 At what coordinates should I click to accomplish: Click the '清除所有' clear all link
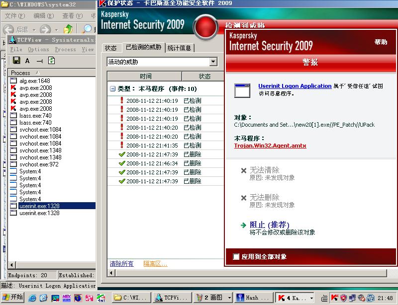(121, 264)
